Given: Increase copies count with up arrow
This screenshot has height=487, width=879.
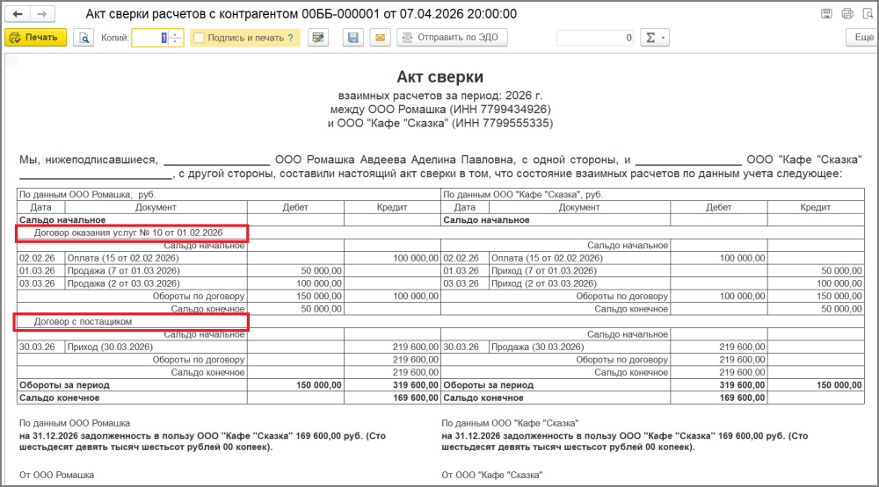Looking at the screenshot, I should [x=176, y=34].
